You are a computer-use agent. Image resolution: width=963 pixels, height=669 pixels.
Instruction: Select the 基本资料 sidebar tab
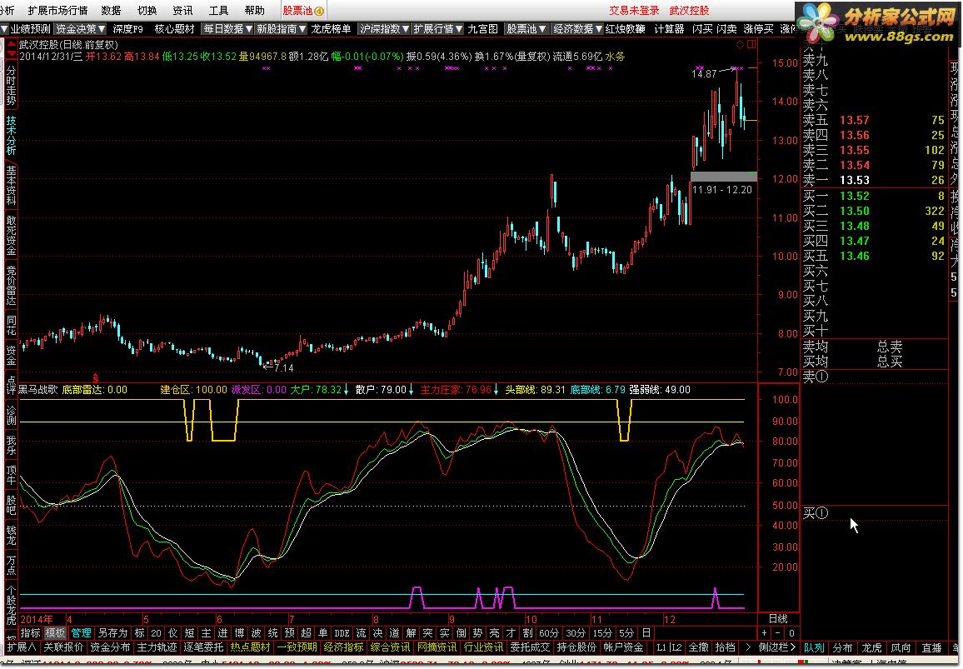coord(11,185)
